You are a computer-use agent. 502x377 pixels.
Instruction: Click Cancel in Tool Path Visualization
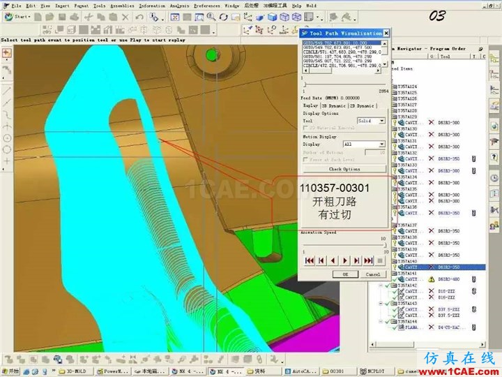click(373, 274)
